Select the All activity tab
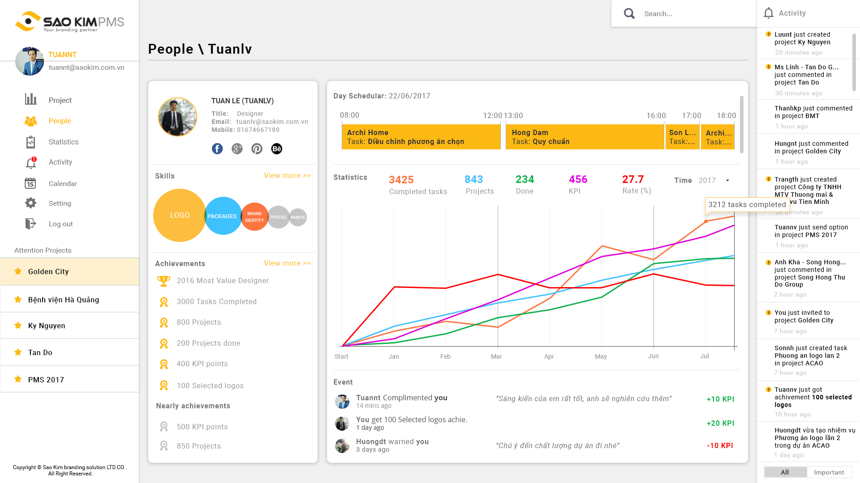 pos(785,472)
